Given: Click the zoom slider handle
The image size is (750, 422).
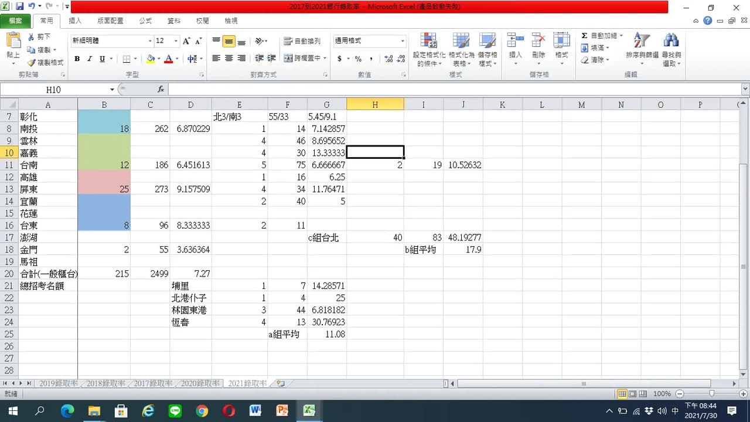Looking at the screenshot, I should [x=711, y=394].
